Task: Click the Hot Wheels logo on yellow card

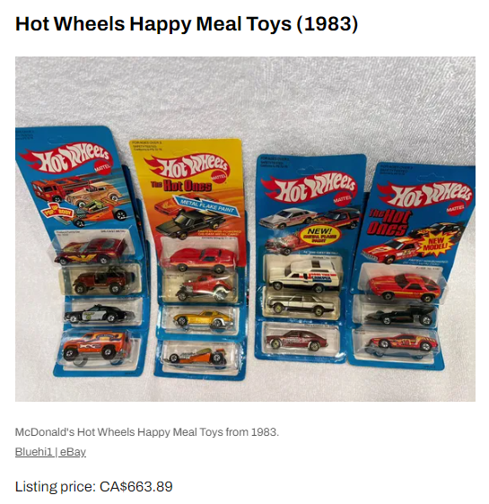Action: 187,166
